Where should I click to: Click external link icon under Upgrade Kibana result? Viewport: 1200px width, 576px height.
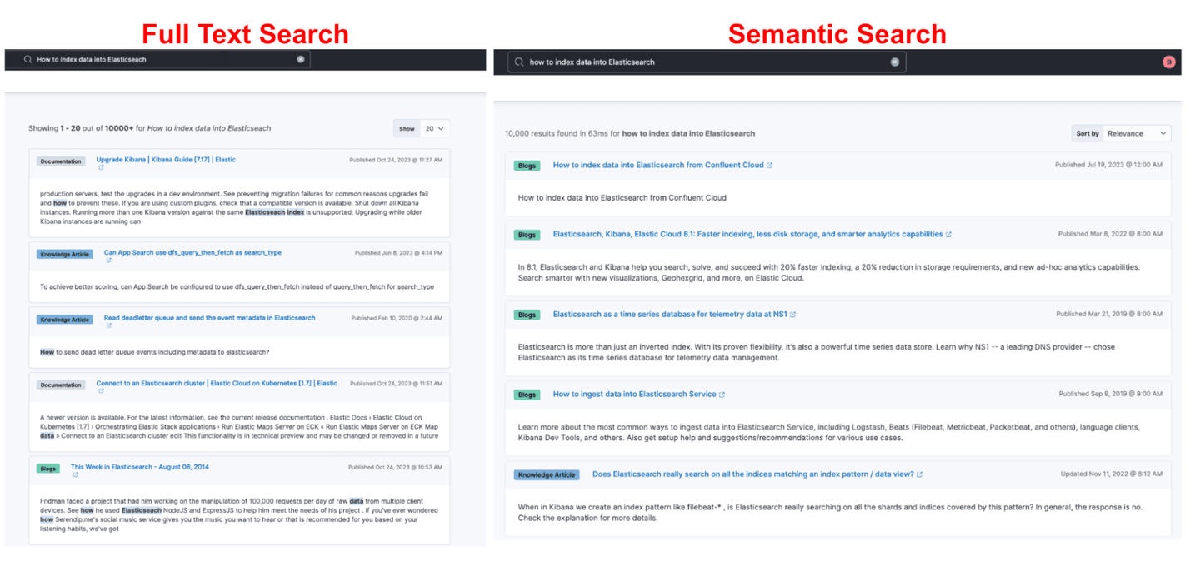(101, 168)
